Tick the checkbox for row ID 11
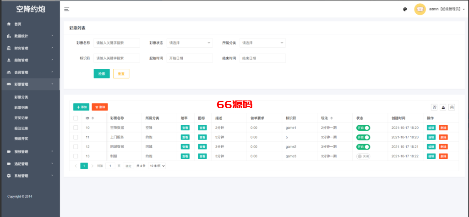 coord(76,137)
